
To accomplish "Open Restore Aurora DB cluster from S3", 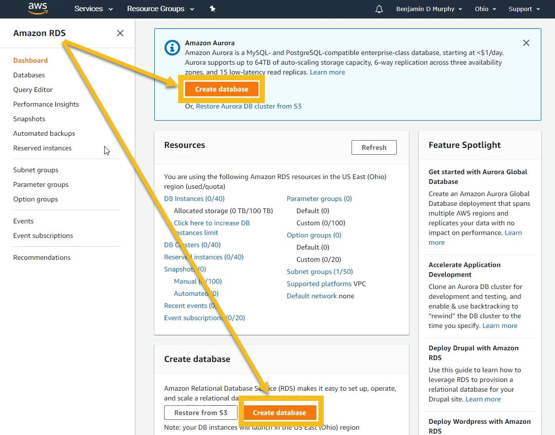I will [248, 106].
